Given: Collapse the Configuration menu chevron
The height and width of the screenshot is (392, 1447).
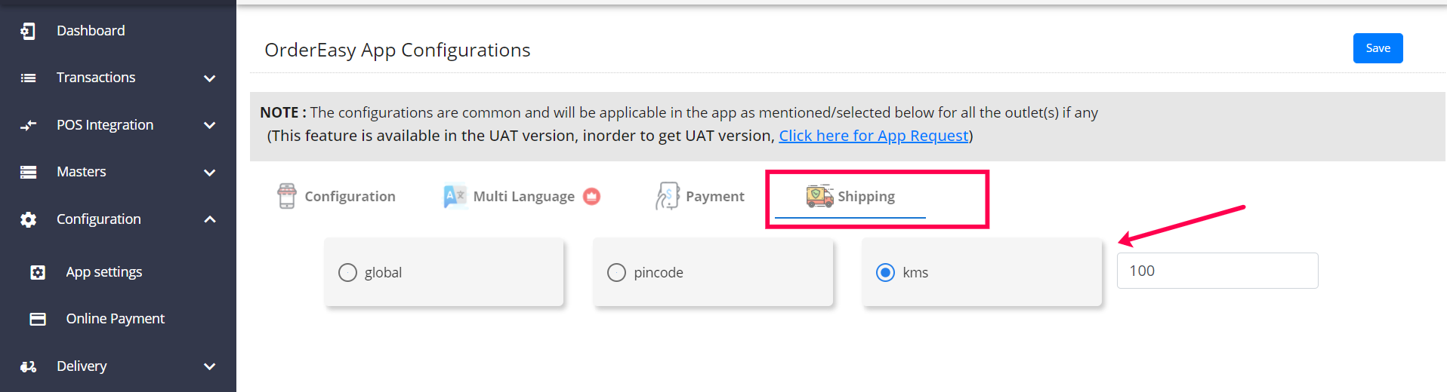Looking at the screenshot, I should [210, 219].
